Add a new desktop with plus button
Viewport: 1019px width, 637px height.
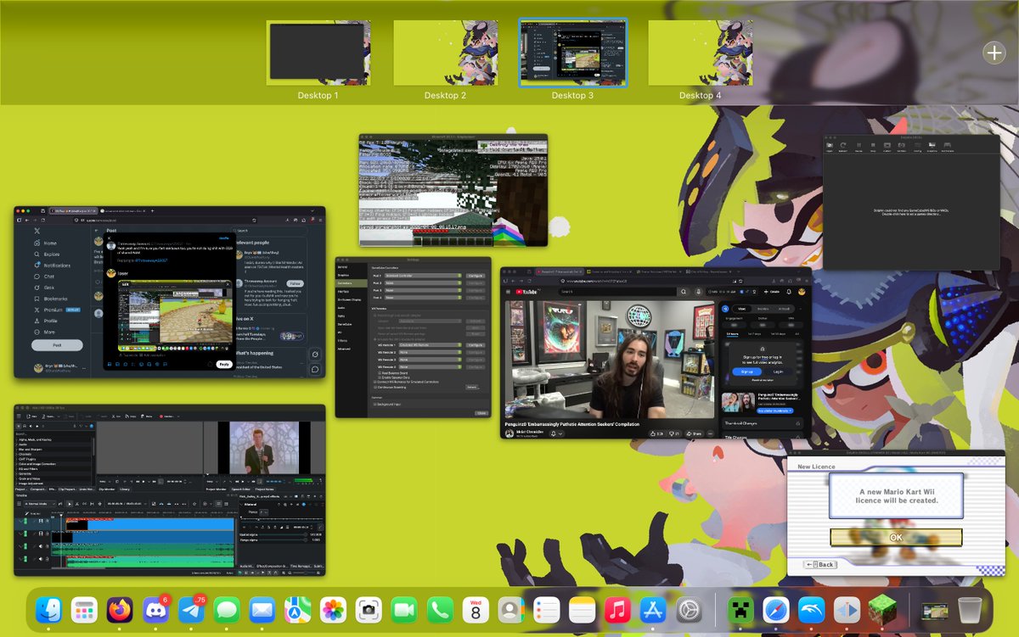[994, 53]
